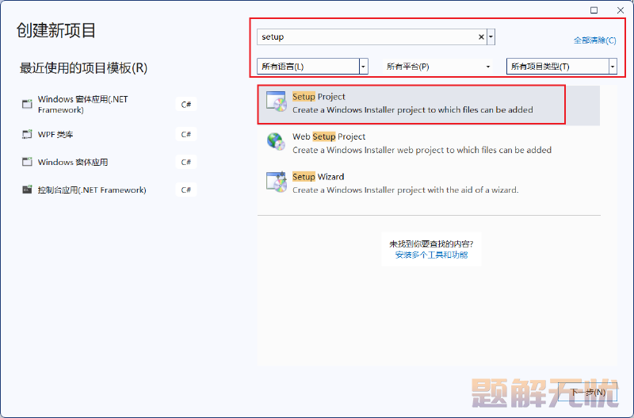
Task: Click the 最近使用的项目模板(R) heading
Action: tap(83, 68)
